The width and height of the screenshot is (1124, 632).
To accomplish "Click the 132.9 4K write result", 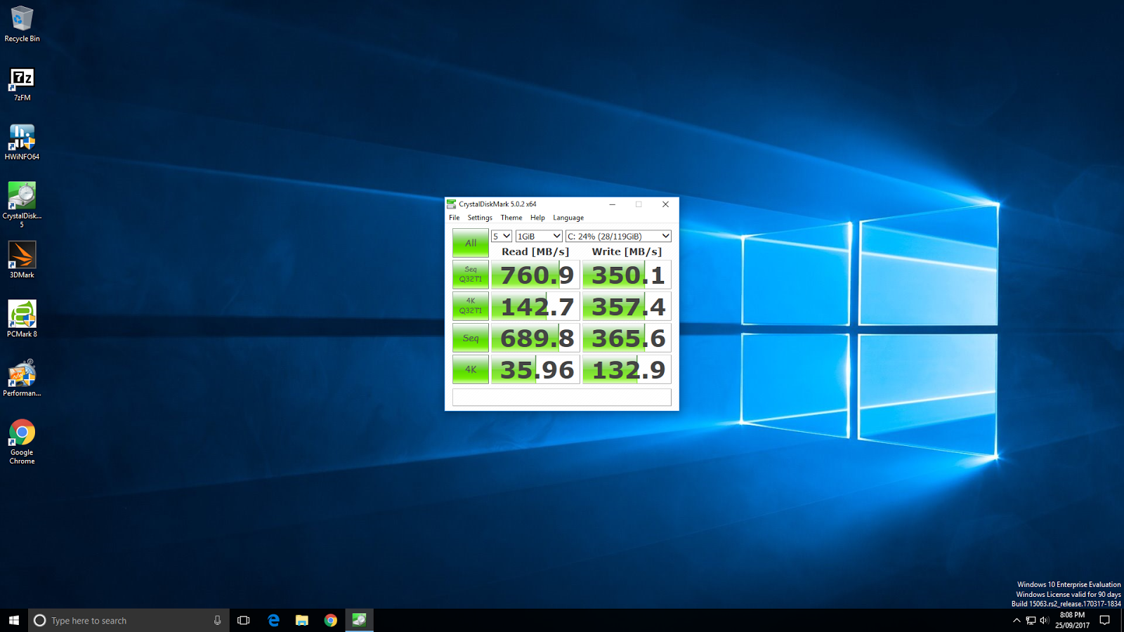I will point(627,369).
